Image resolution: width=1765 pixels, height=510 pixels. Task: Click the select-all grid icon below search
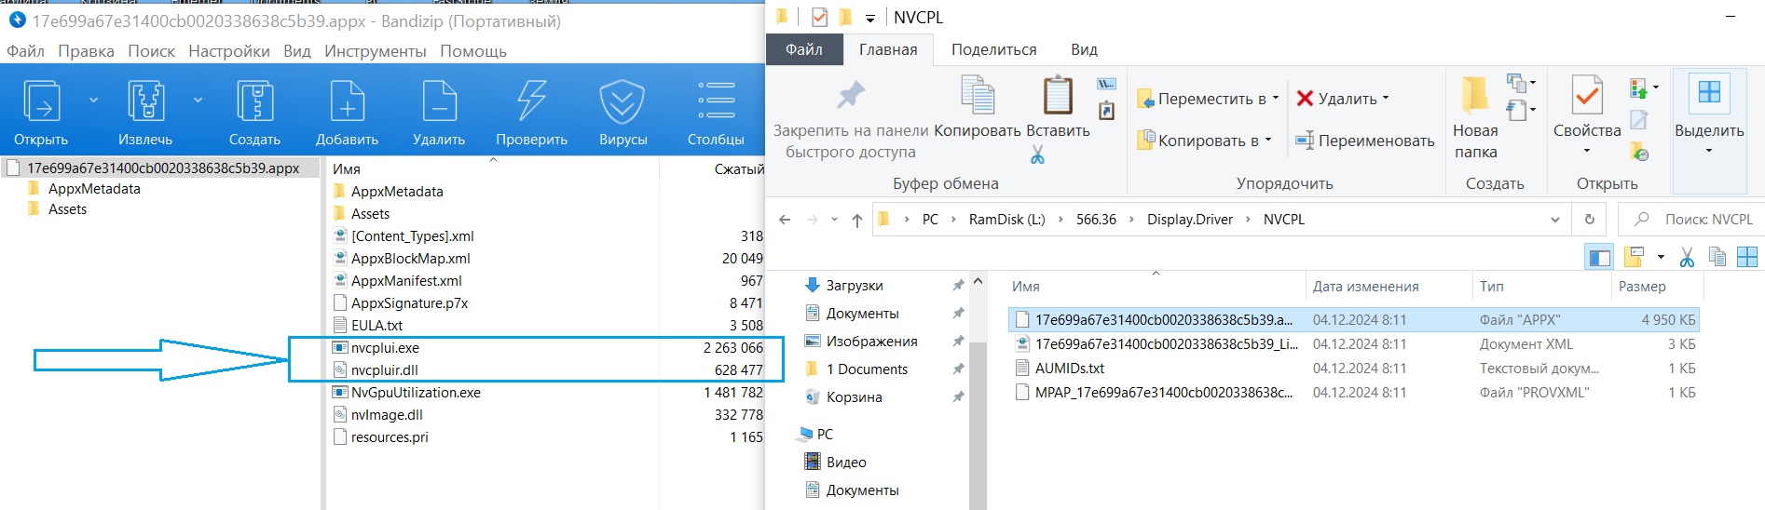(1747, 258)
